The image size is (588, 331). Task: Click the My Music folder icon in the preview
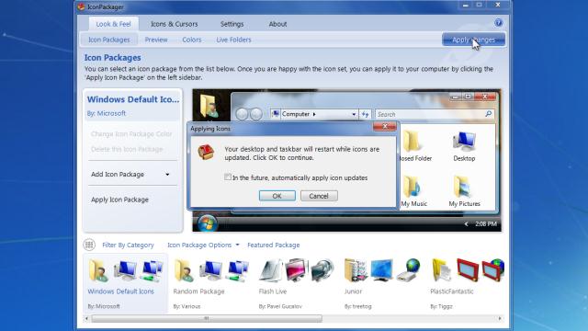coord(413,187)
